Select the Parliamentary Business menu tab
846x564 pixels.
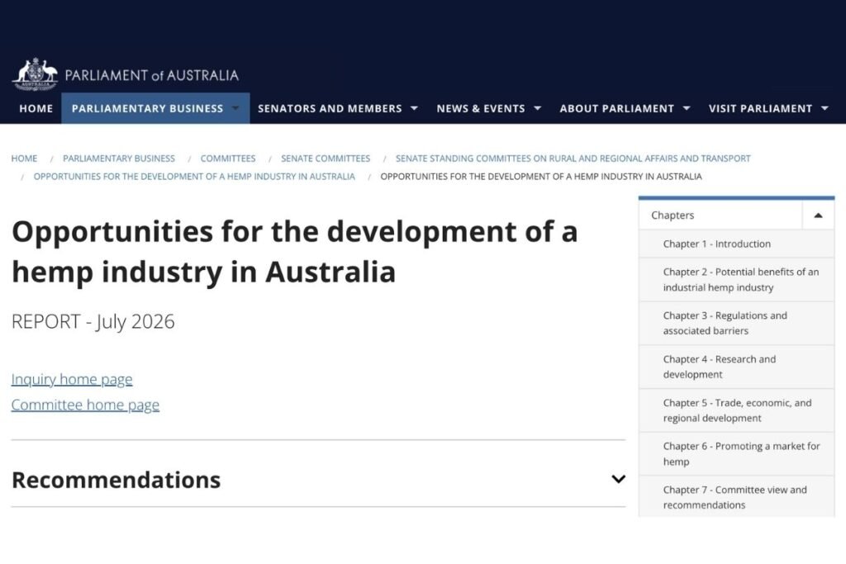click(x=155, y=108)
